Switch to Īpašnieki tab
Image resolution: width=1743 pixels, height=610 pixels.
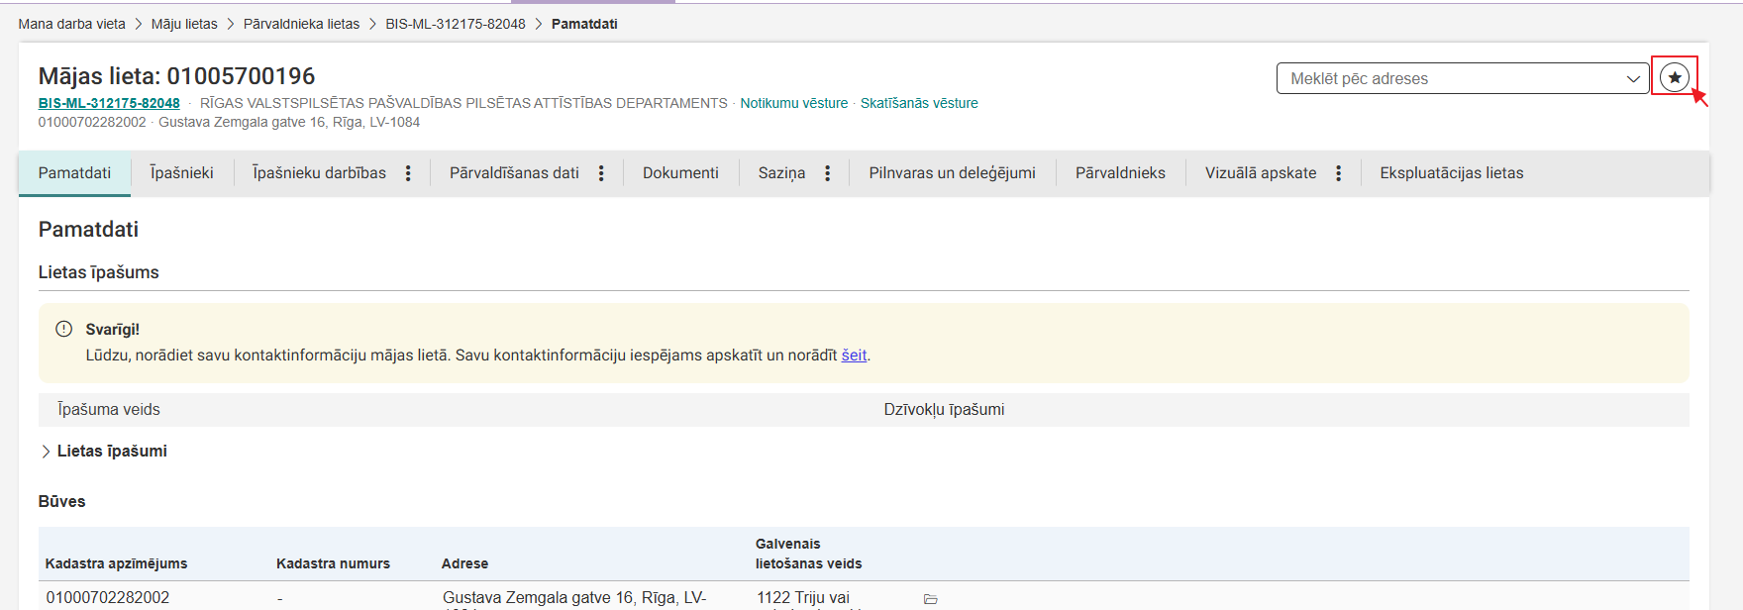pyautogui.click(x=181, y=173)
